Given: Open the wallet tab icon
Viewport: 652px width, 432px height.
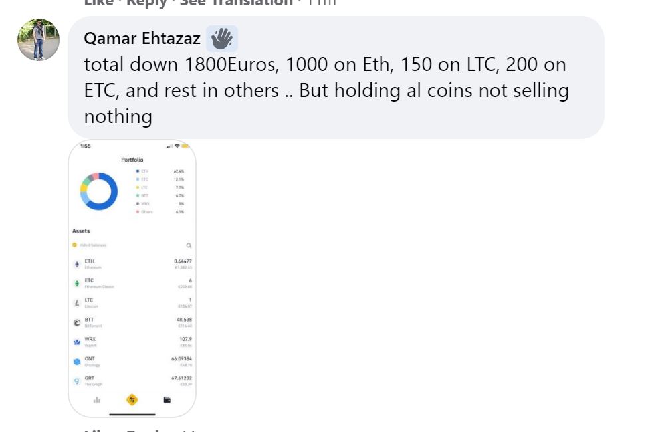Looking at the screenshot, I should click(167, 400).
